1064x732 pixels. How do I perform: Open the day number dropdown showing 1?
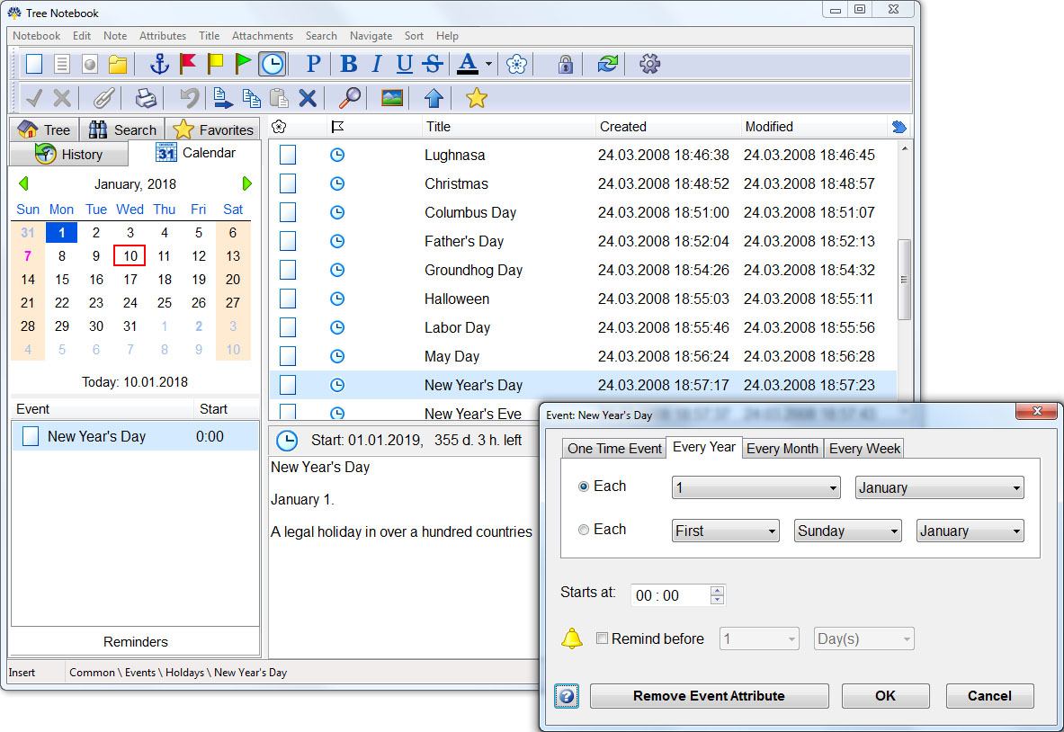756,487
